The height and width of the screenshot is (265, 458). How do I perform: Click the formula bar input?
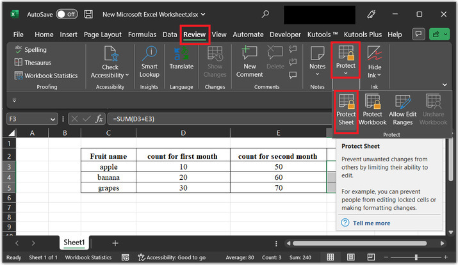[220, 119]
